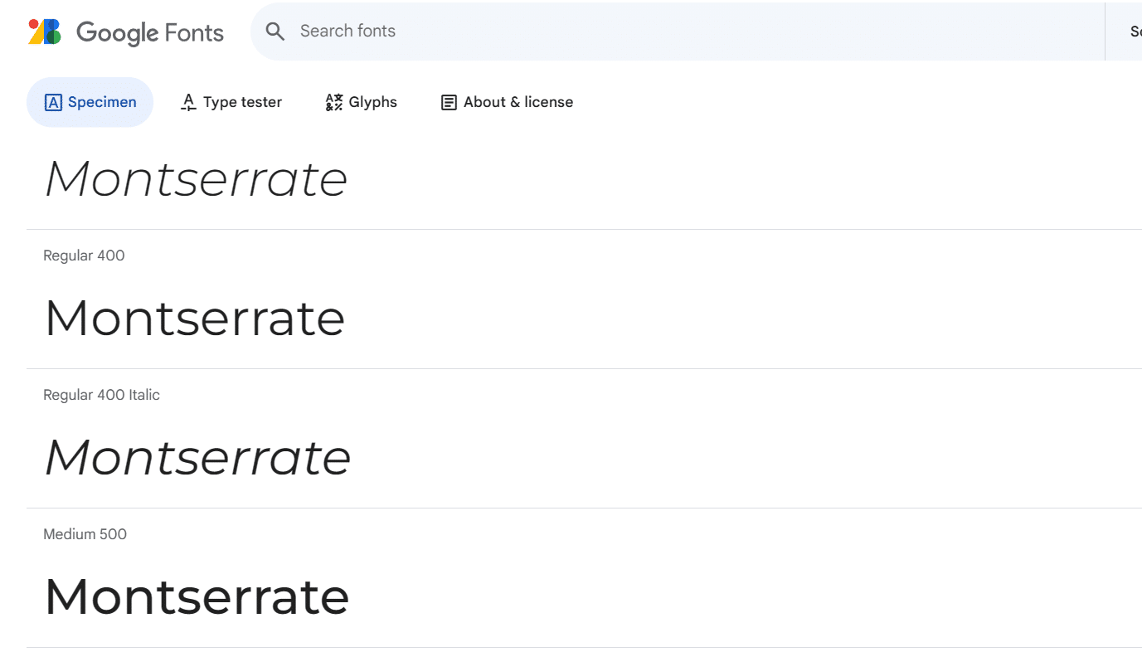Click the Regular 400 Italic Montserrate sample

pos(197,457)
